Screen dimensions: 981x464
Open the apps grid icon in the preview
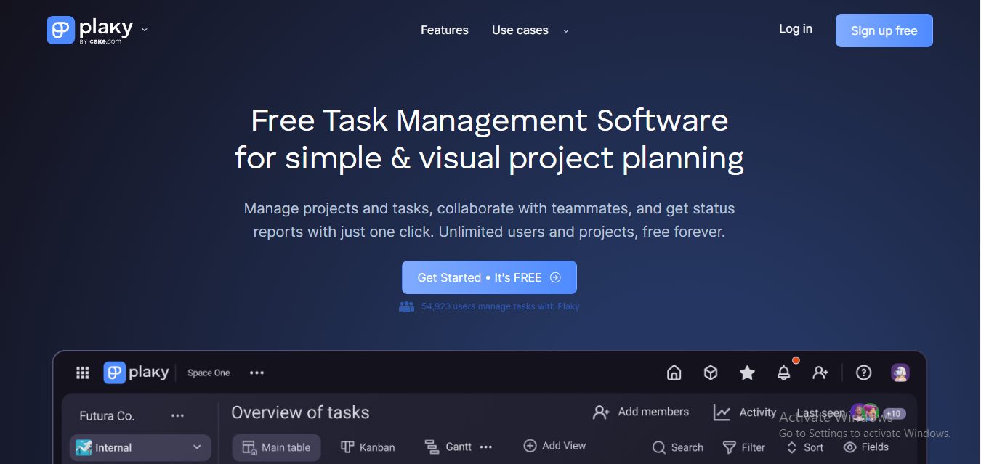[x=83, y=373]
